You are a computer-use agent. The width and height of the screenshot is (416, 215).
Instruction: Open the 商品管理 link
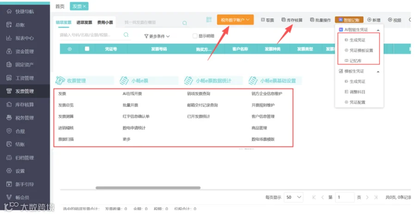(x=259, y=128)
